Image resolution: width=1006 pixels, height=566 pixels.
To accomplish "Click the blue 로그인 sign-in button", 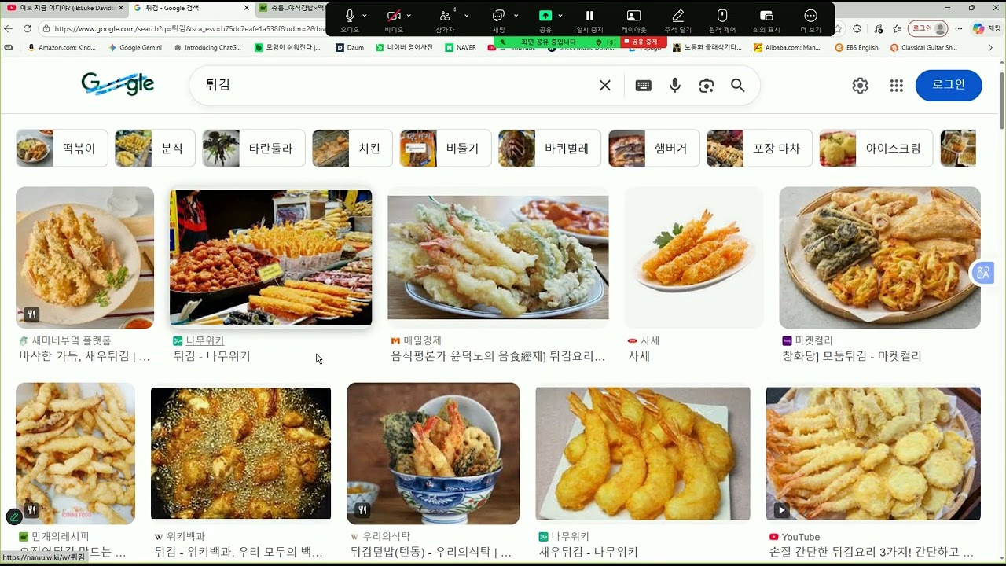I will point(949,85).
